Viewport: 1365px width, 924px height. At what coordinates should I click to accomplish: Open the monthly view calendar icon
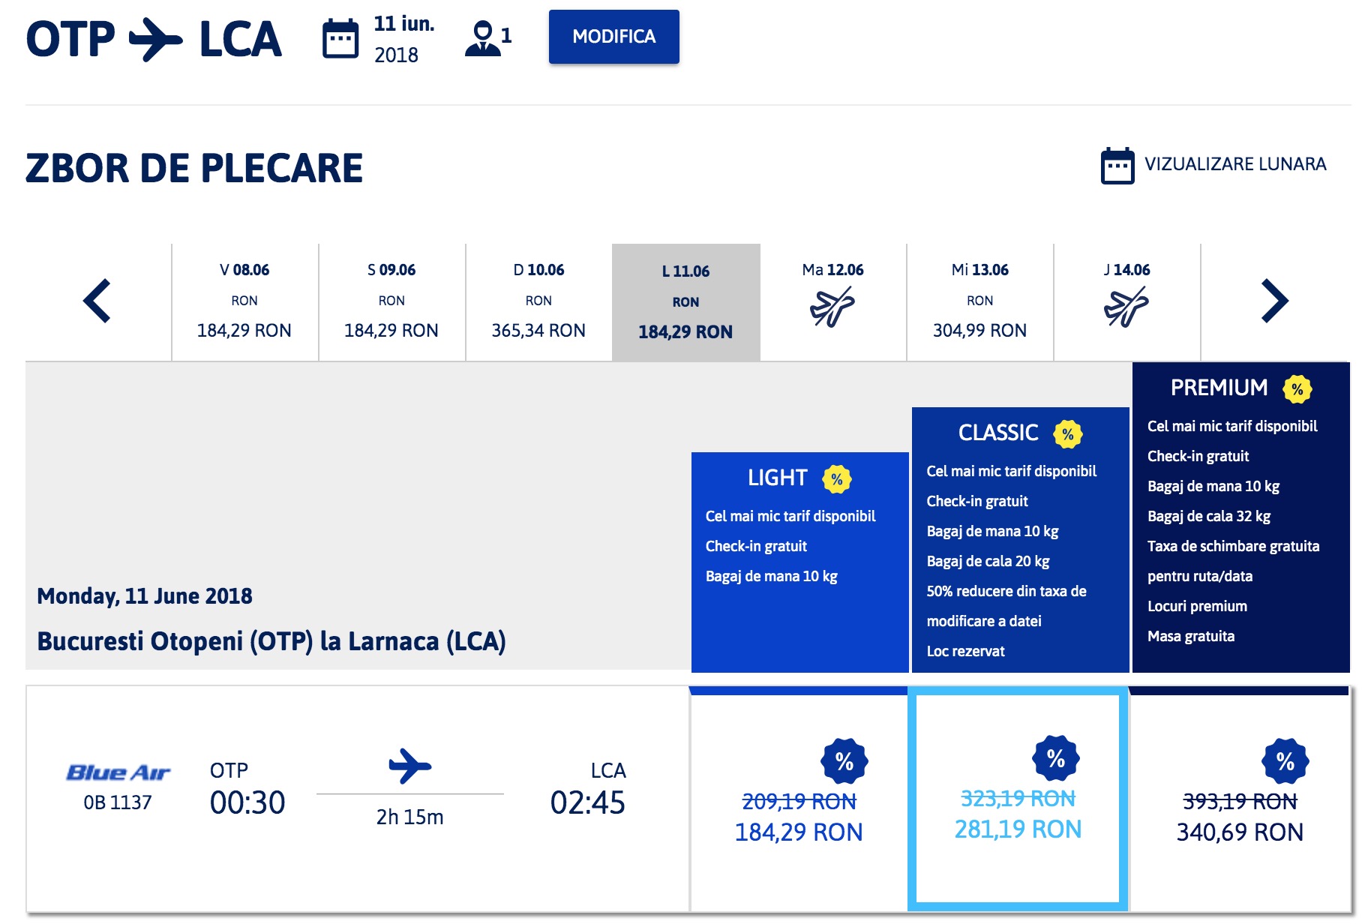click(x=1117, y=165)
